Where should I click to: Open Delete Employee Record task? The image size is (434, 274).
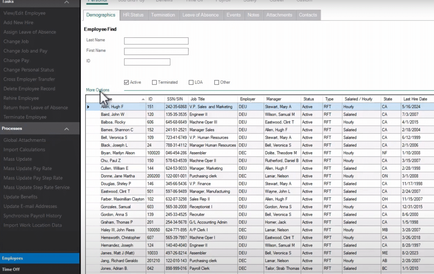coord(29,89)
